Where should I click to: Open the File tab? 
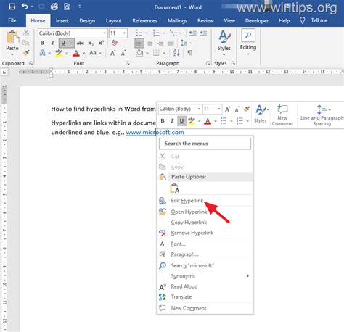coord(12,20)
